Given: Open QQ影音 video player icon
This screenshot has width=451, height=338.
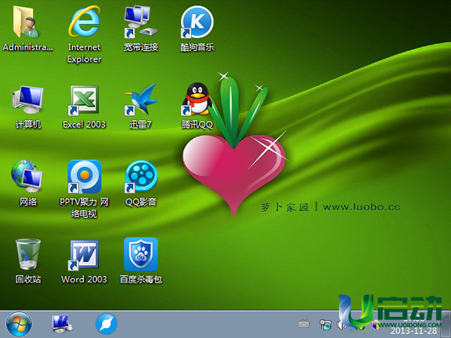Looking at the screenshot, I should (x=141, y=177).
